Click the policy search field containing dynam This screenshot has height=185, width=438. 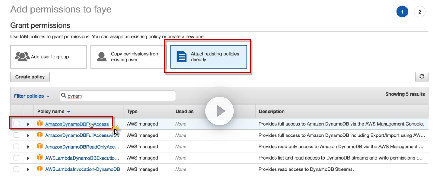point(117,96)
